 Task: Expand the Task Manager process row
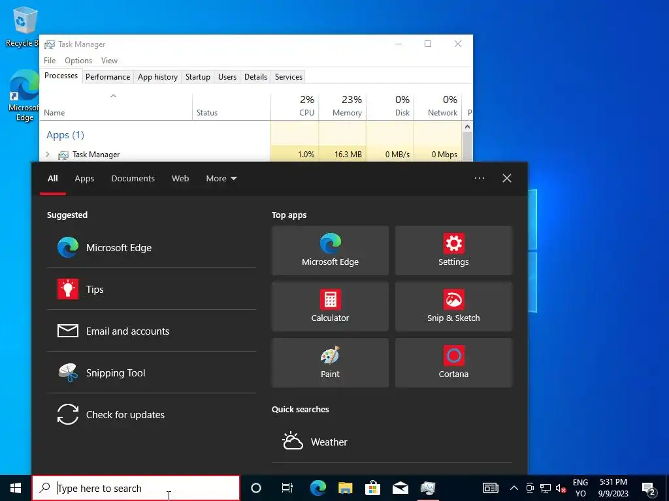pos(47,154)
